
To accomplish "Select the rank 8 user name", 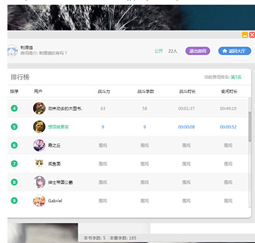I will (60, 182).
